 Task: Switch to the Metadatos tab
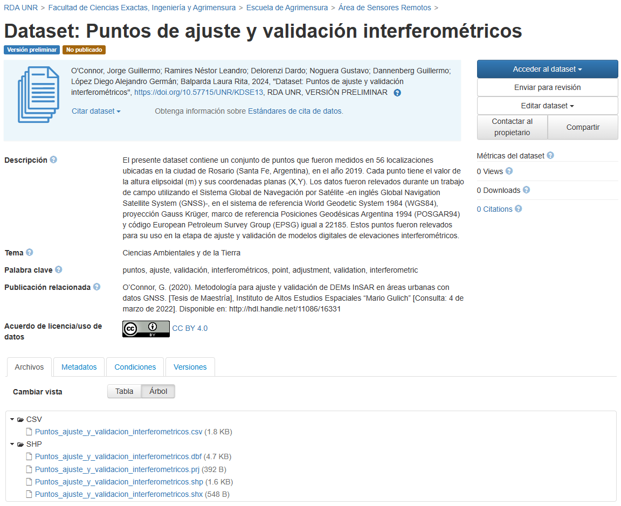79,367
